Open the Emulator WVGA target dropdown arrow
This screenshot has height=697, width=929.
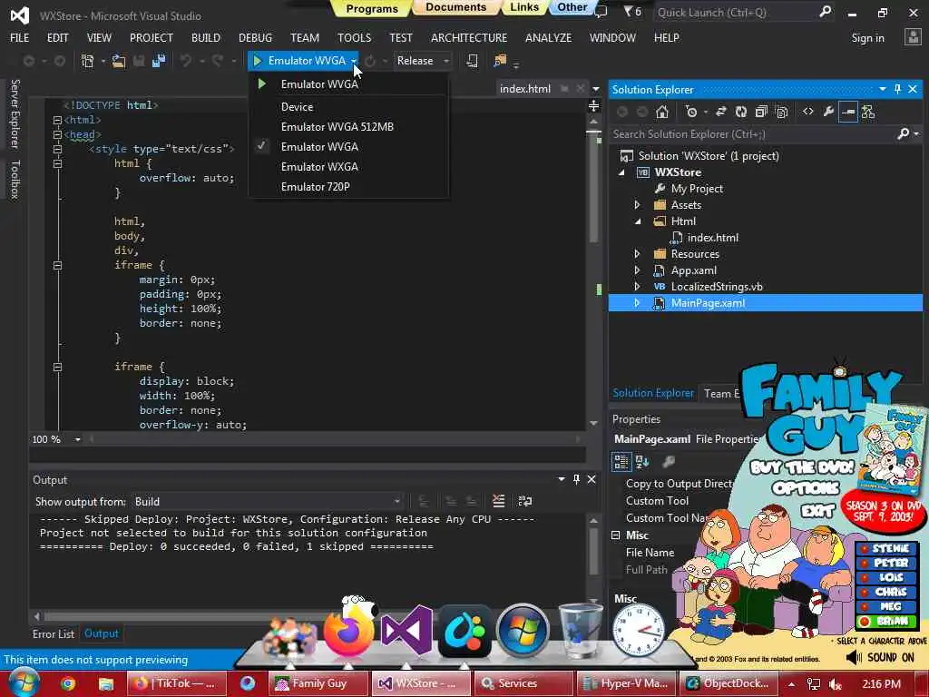pyautogui.click(x=354, y=61)
